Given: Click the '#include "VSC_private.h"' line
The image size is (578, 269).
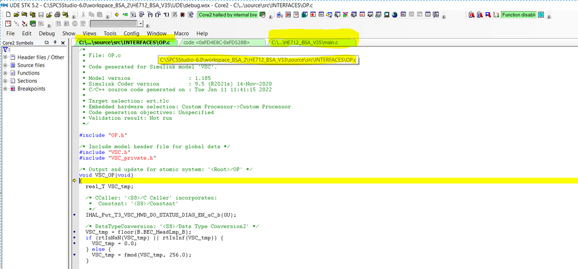Looking at the screenshot, I should [x=118, y=158].
